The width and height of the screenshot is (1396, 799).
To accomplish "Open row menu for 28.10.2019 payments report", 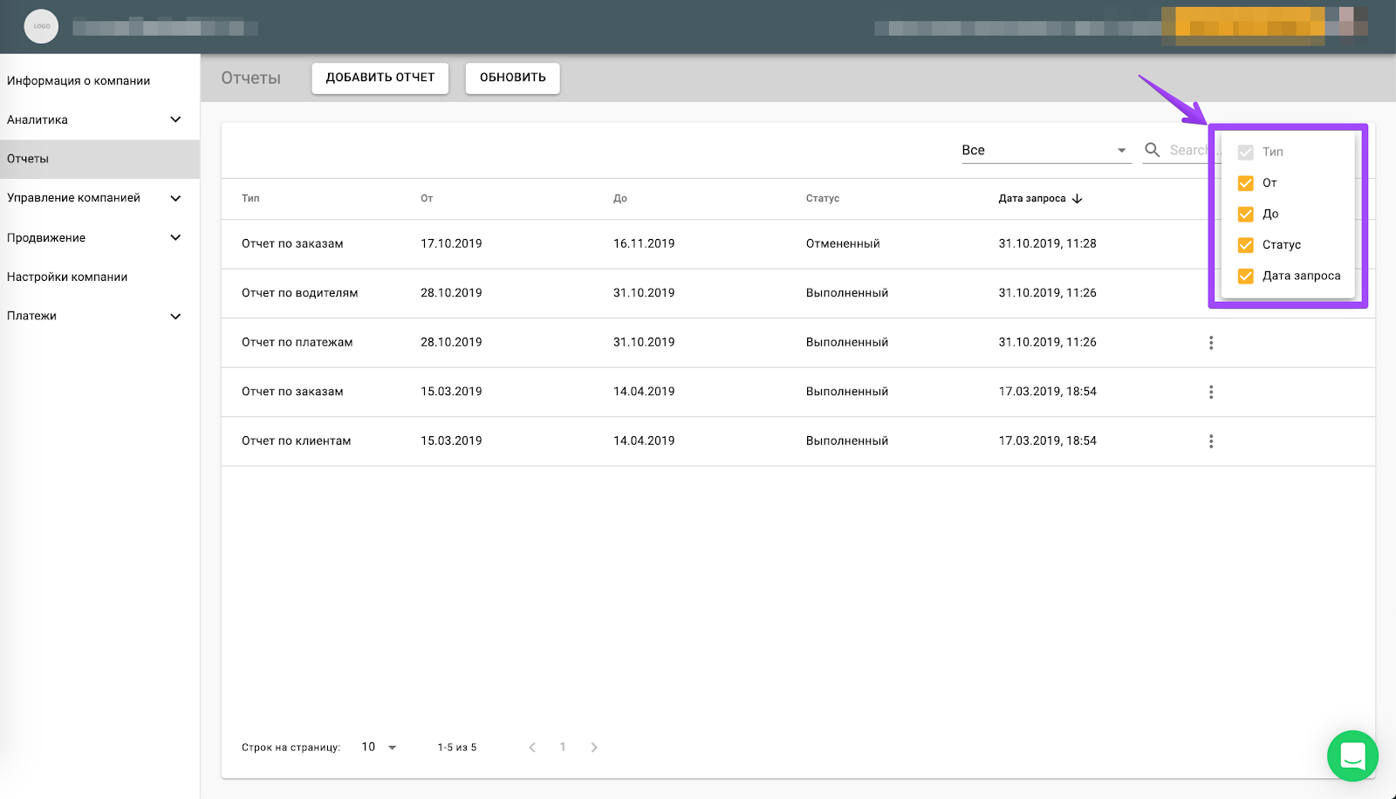I will coord(1211,343).
